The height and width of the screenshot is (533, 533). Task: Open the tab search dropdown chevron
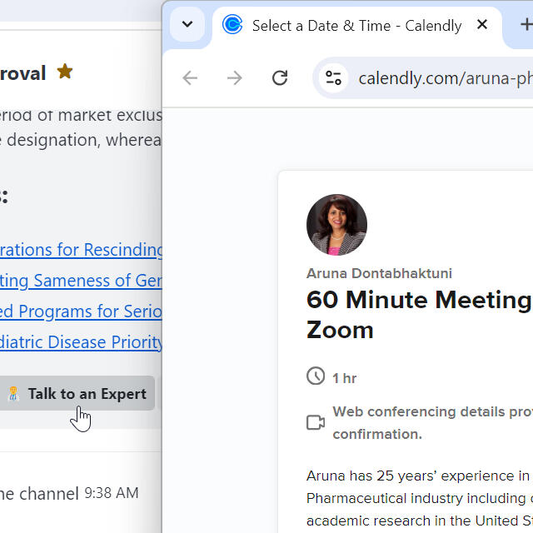pos(187,25)
